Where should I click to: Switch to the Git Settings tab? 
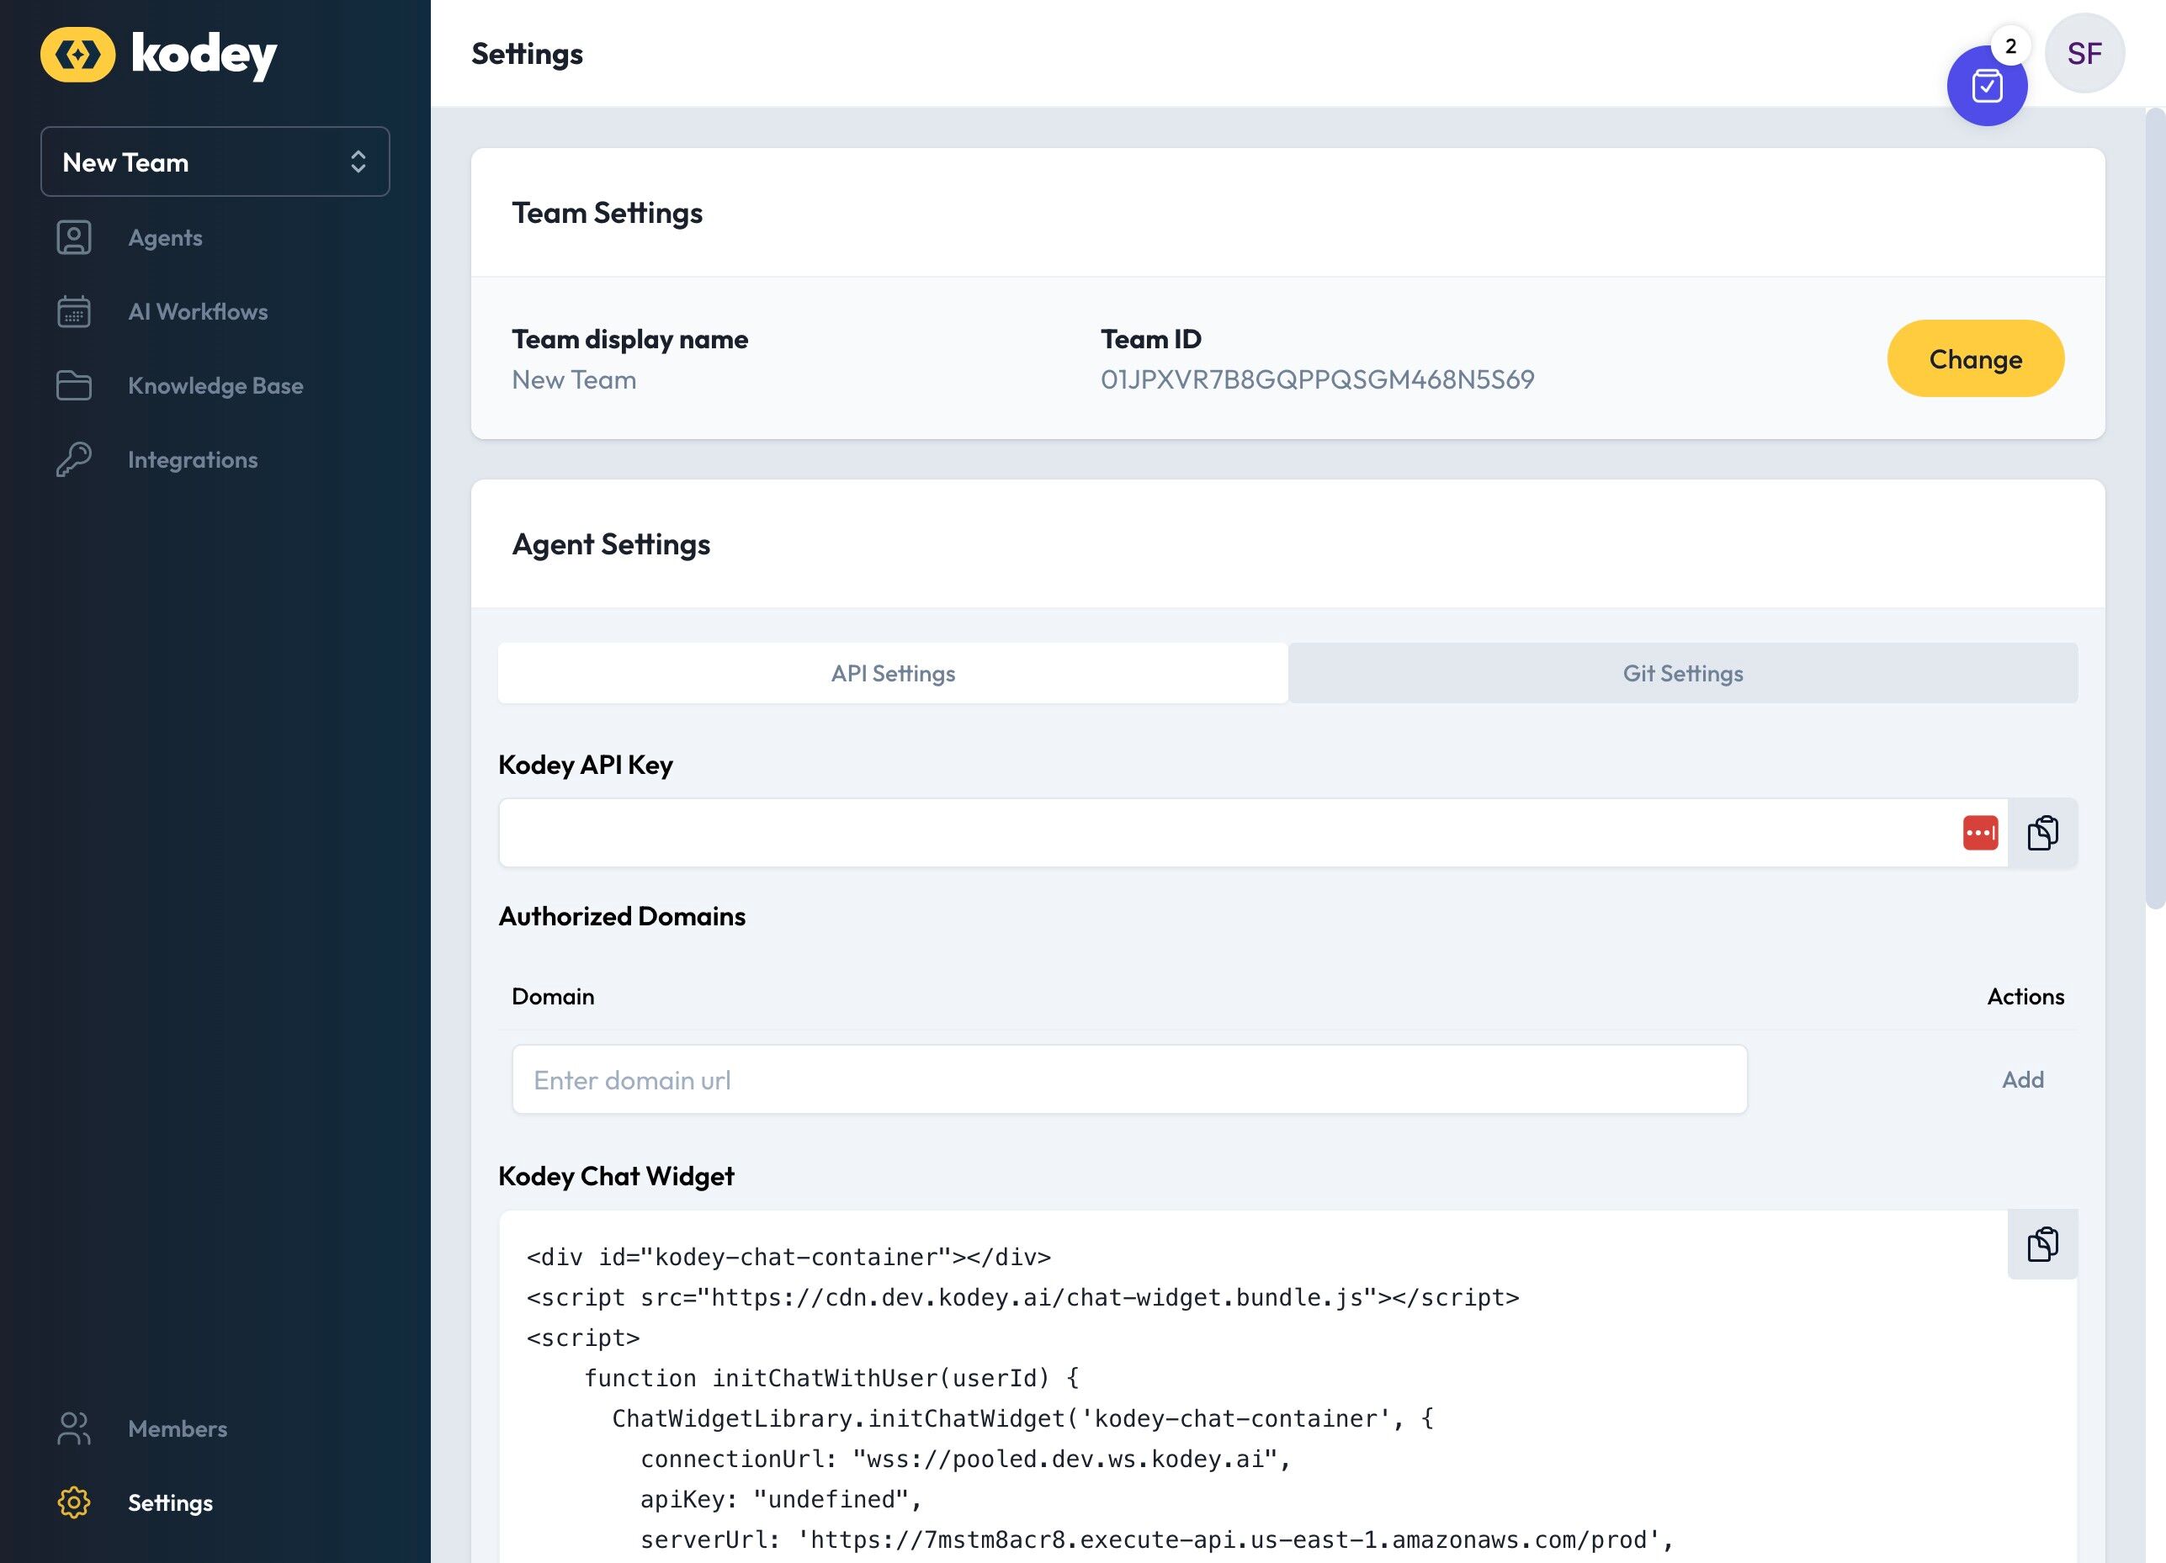(x=1683, y=673)
